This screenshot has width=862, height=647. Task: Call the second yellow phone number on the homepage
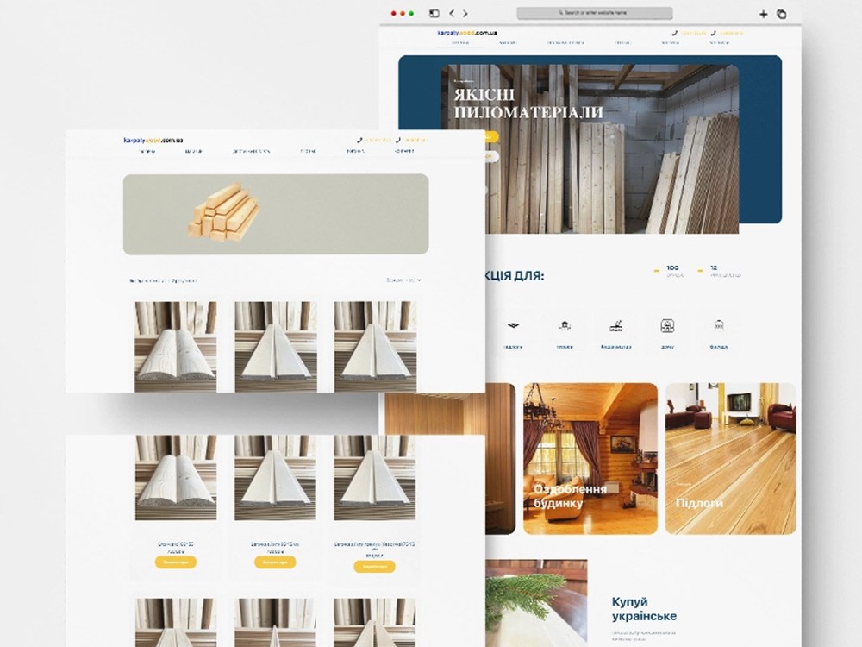coord(732,33)
